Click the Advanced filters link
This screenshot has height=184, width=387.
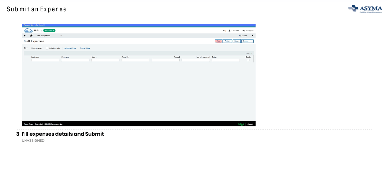70,48
